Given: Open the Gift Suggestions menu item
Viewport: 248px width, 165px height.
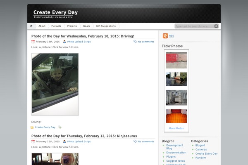Looking at the screenshot, I should coord(106,26).
